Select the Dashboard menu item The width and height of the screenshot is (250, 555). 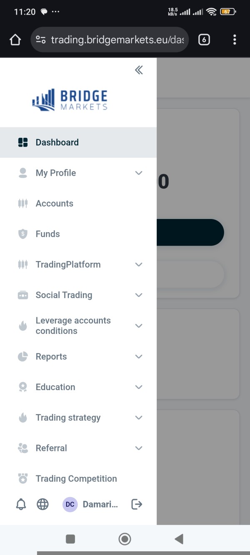click(x=57, y=142)
